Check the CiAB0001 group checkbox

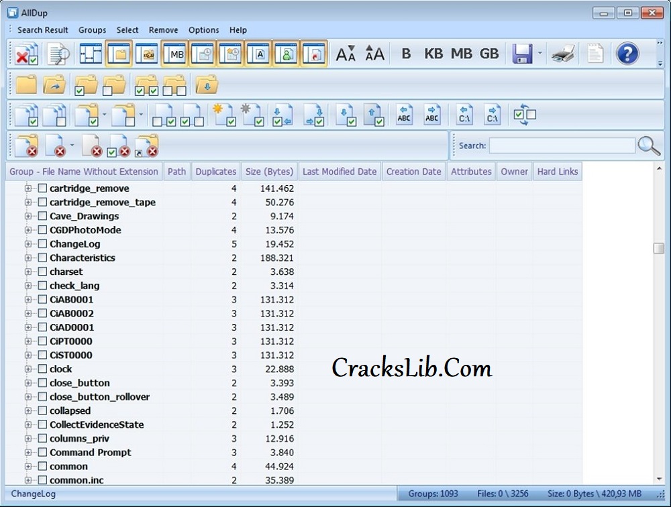(42, 300)
